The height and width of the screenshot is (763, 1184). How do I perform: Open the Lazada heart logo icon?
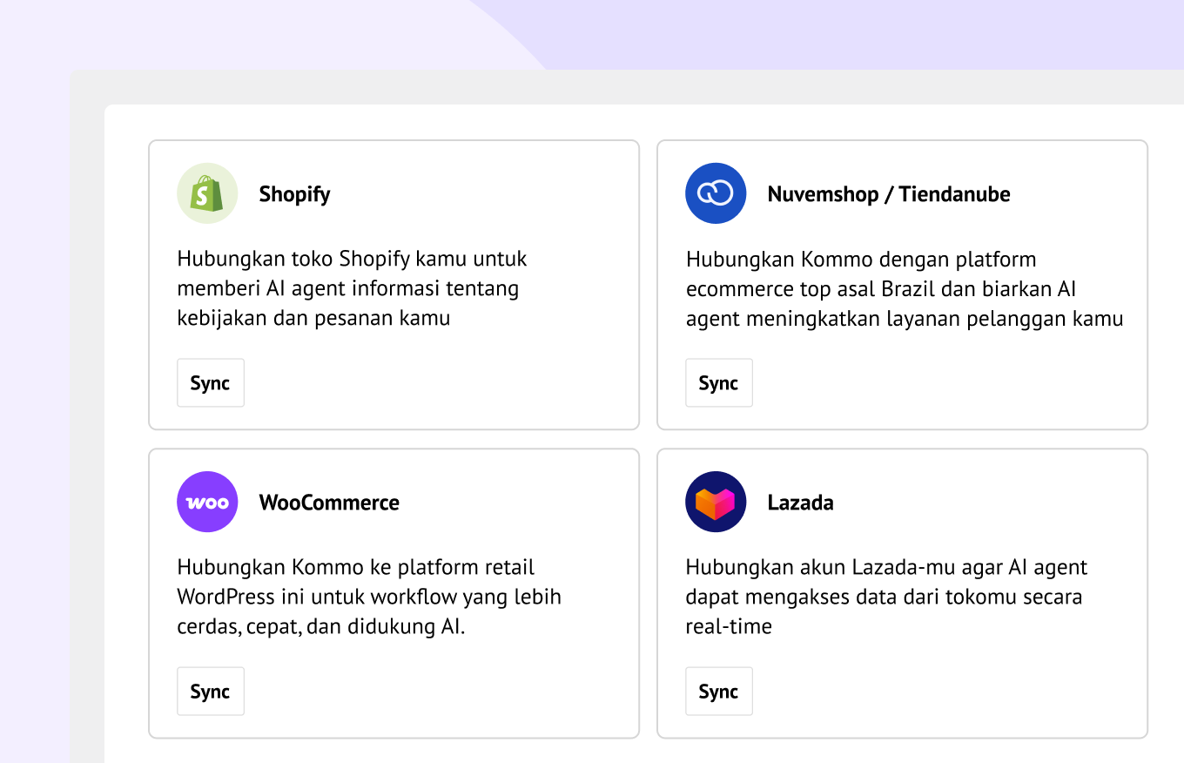coord(716,502)
